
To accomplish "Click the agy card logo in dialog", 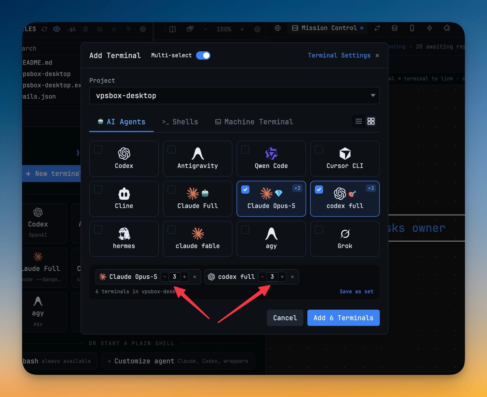I will (x=271, y=234).
